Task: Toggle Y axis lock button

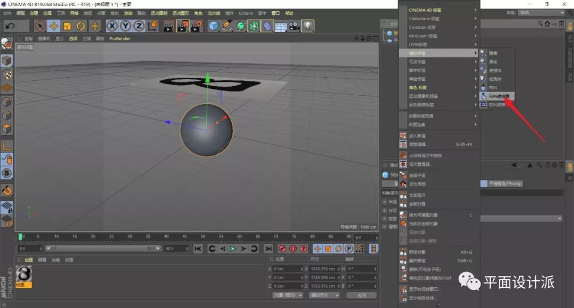Action: 125,26
